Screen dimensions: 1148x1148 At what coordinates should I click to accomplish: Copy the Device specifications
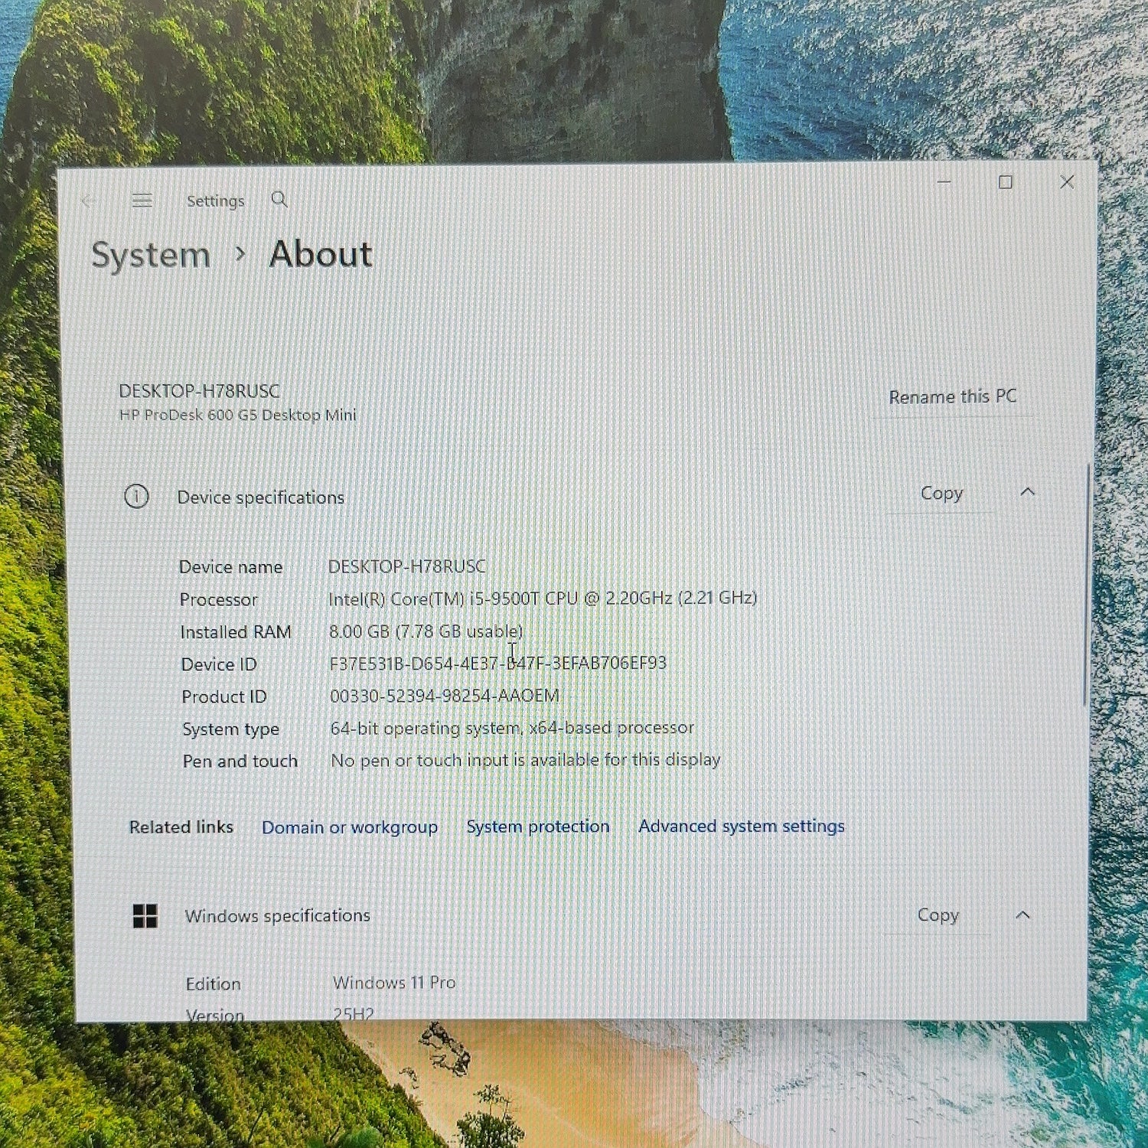[x=941, y=494]
